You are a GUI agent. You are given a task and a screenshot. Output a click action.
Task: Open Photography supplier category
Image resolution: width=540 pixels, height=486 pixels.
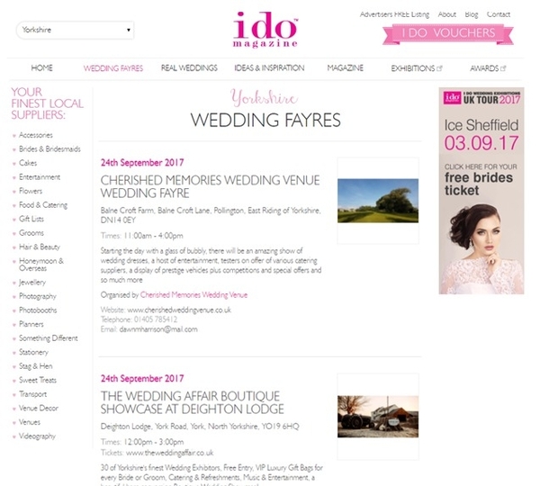pos(38,296)
